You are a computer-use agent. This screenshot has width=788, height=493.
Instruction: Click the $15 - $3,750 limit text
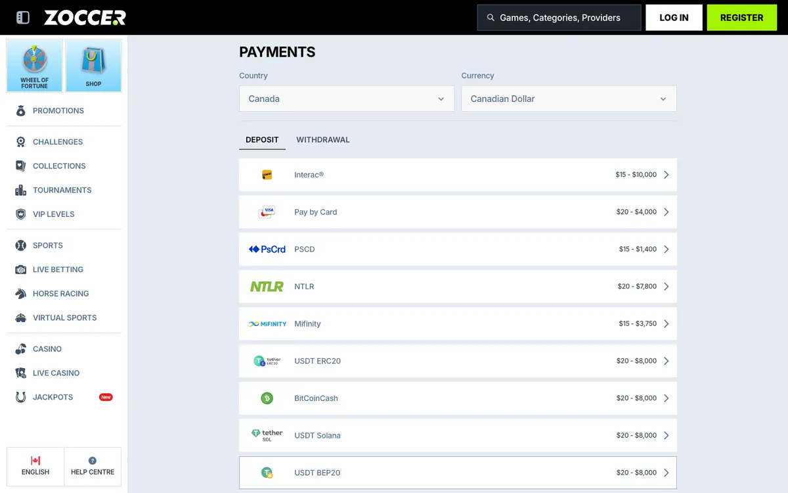click(x=638, y=323)
